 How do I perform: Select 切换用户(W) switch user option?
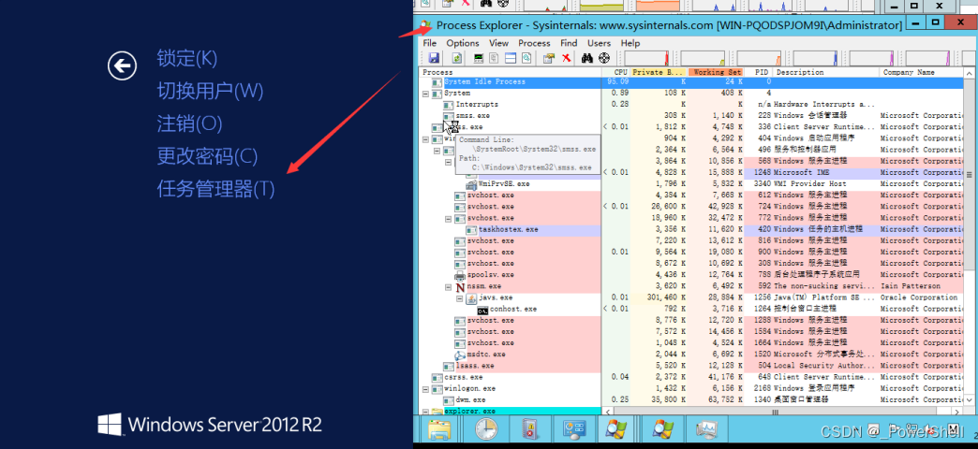pyautogui.click(x=210, y=91)
